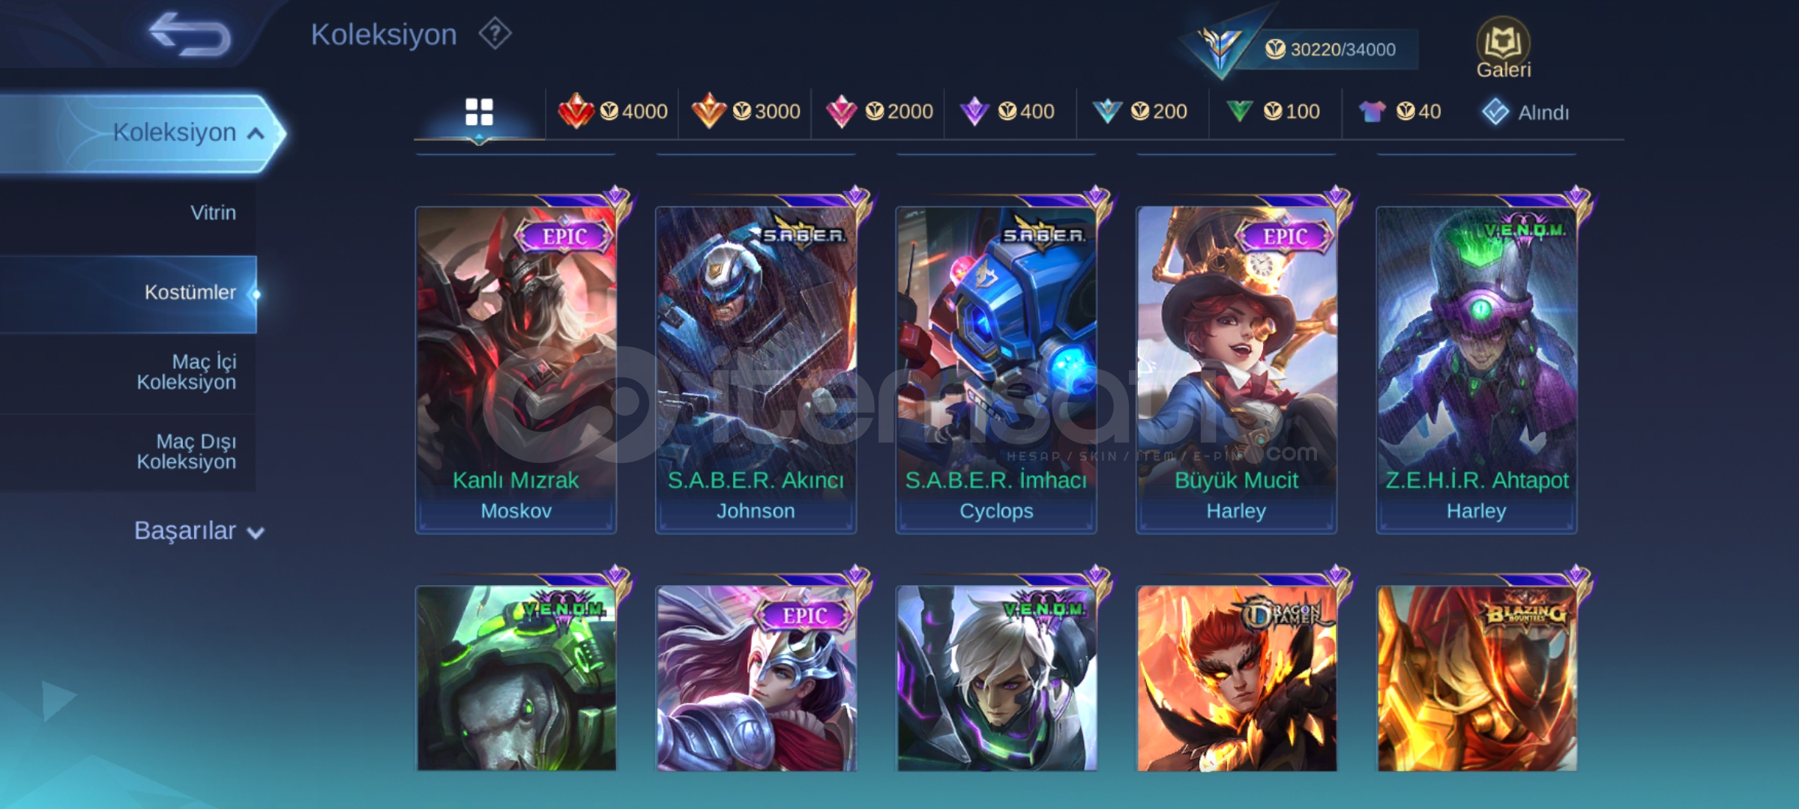Select the all-skins grid filter icon
This screenshot has width=1799, height=809.
479,112
